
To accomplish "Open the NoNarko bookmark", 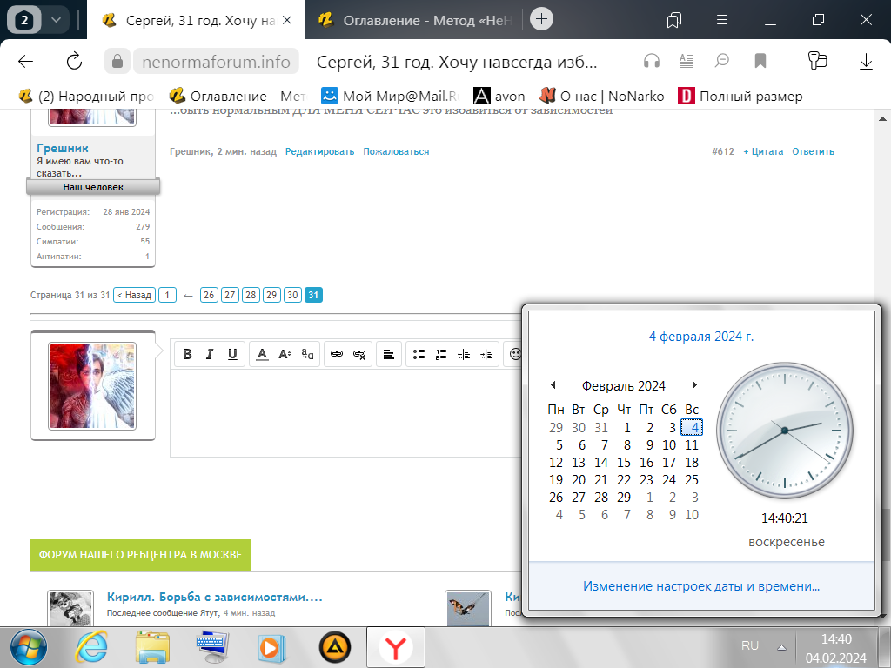I will pyautogui.click(x=602, y=97).
